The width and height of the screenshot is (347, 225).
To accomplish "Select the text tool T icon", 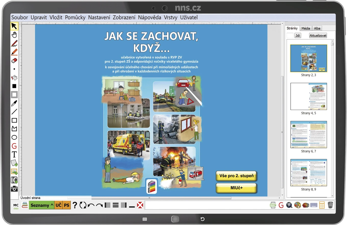I will (x=14, y=155).
